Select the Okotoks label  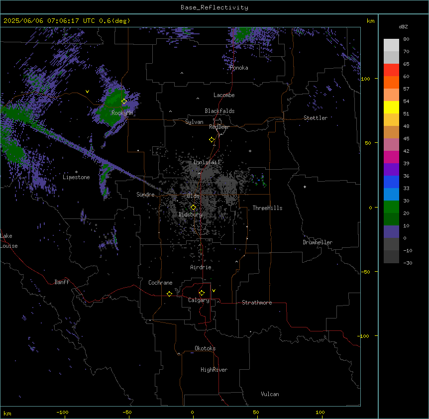[205, 348]
